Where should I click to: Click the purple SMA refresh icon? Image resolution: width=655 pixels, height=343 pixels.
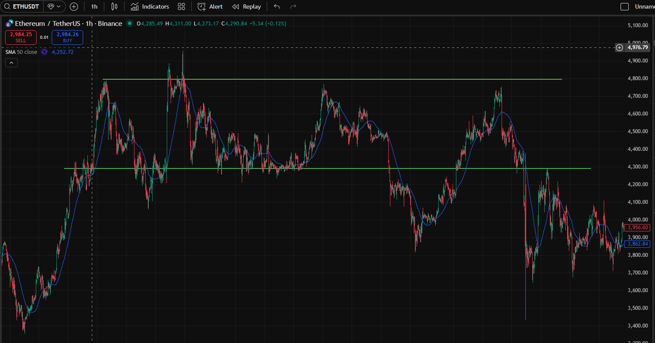pyautogui.click(x=44, y=52)
